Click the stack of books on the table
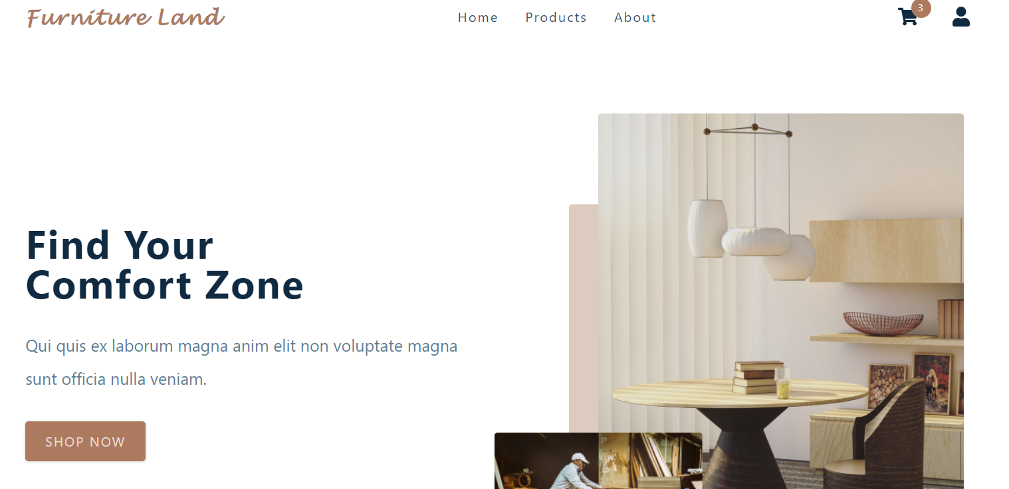Viewport: 1009px width, 489px height. tap(758, 377)
